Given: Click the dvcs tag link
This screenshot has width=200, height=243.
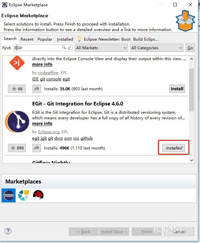Looking at the screenshot, I should pyautogui.click(x=59, y=138).
